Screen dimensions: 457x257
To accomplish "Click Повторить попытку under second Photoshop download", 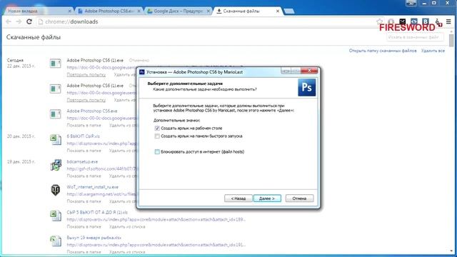I will [86, 100].
